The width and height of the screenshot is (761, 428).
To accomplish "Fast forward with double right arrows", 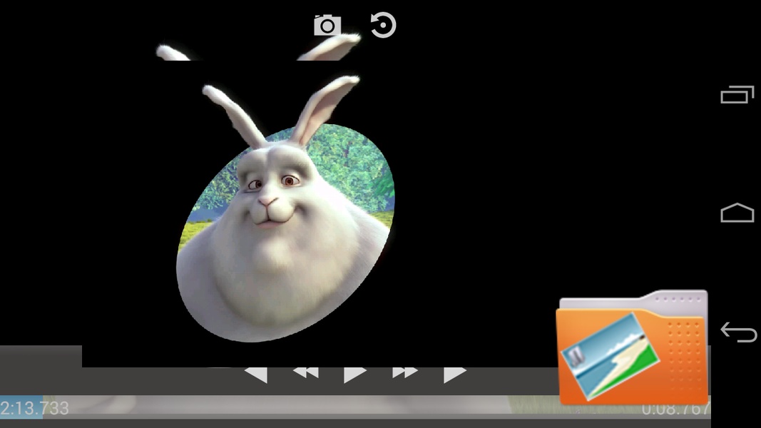I will (x=405, y=372).
